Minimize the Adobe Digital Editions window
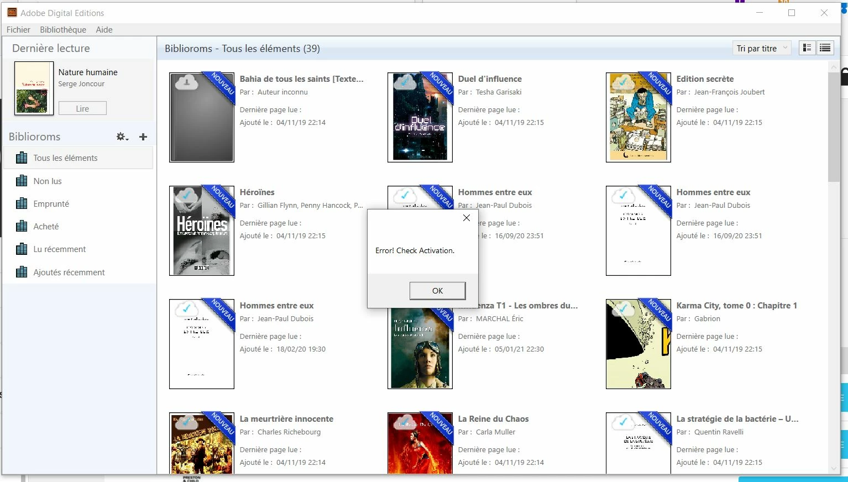The image size is (848, 482). [760, 13]
